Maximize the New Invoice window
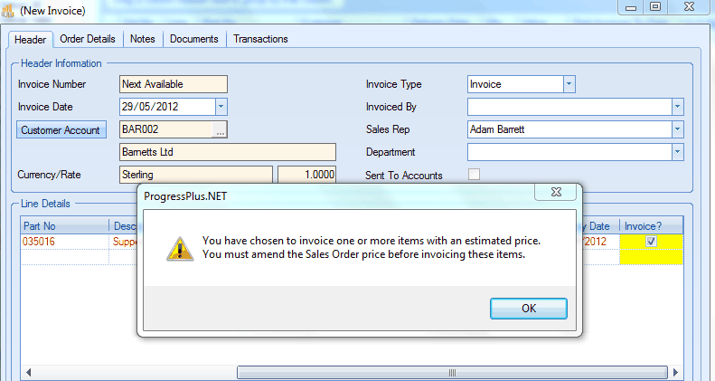 coord(655,7)
